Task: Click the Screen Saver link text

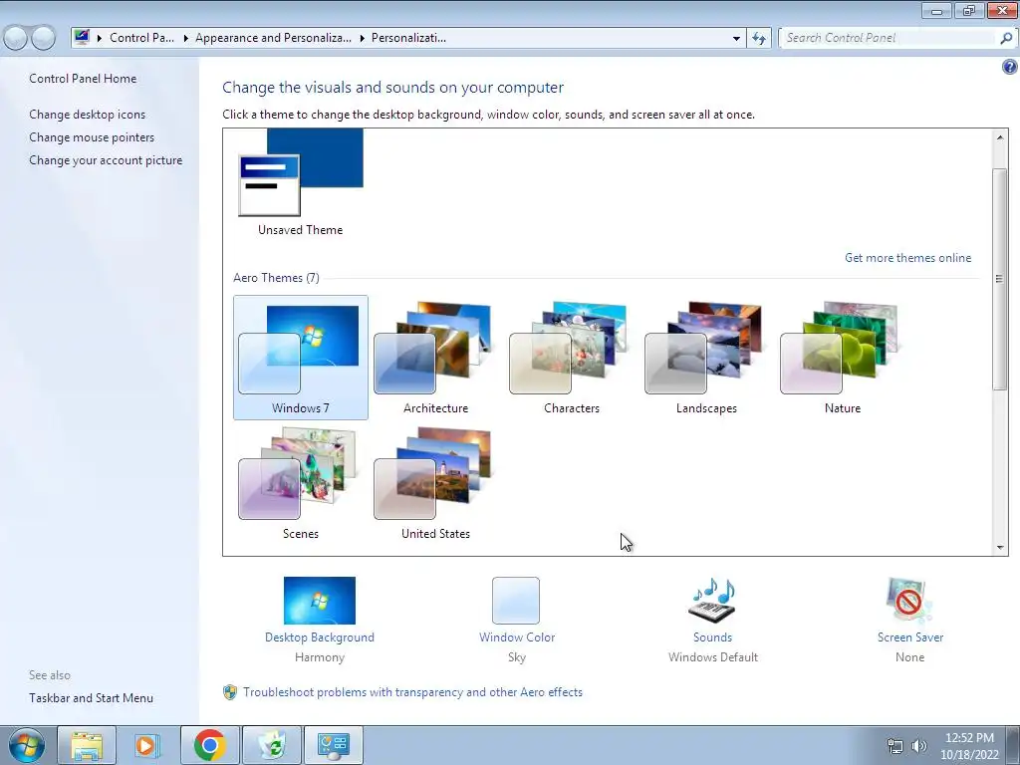Action: pyautogui.click(x=910, y=637)
